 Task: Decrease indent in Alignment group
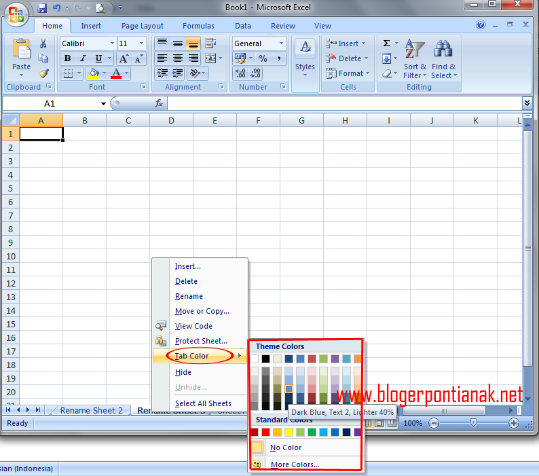click(x=162, y=73)
